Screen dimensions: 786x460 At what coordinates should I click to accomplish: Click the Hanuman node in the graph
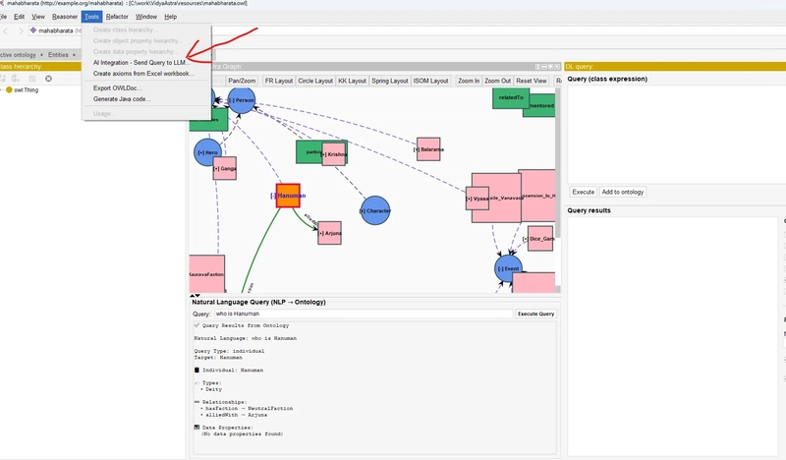click(x=288, y=196)
